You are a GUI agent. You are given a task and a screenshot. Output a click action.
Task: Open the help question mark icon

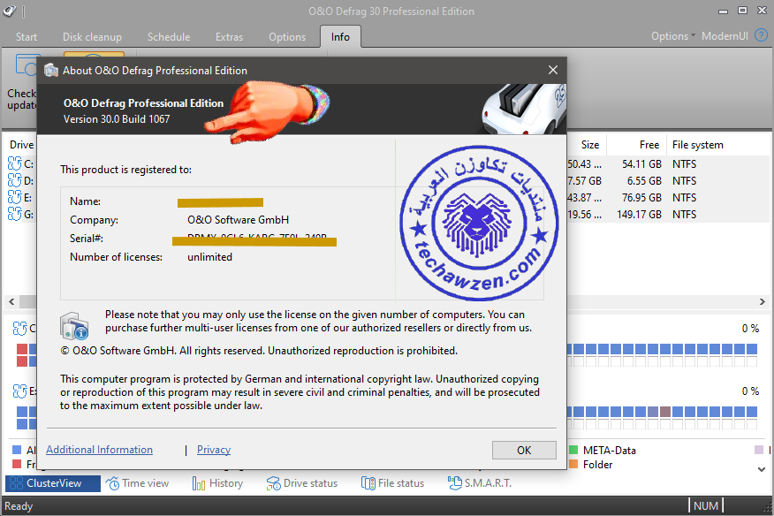(x=762, y=35)
